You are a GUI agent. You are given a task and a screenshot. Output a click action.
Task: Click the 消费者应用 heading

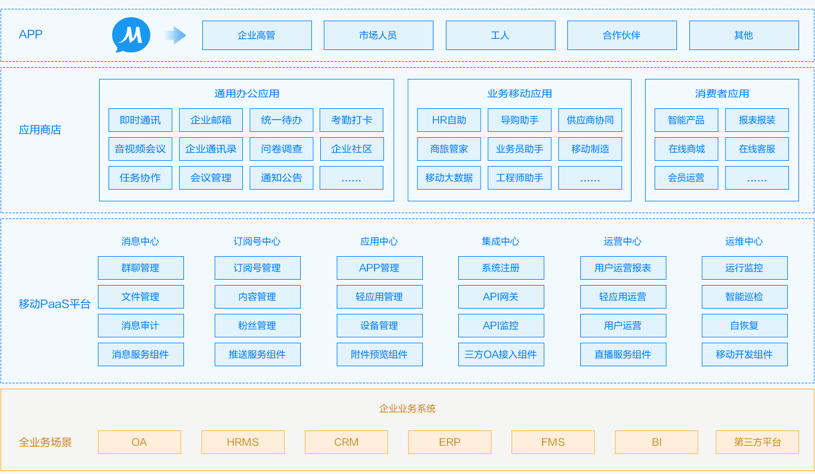tap(722, 94)
